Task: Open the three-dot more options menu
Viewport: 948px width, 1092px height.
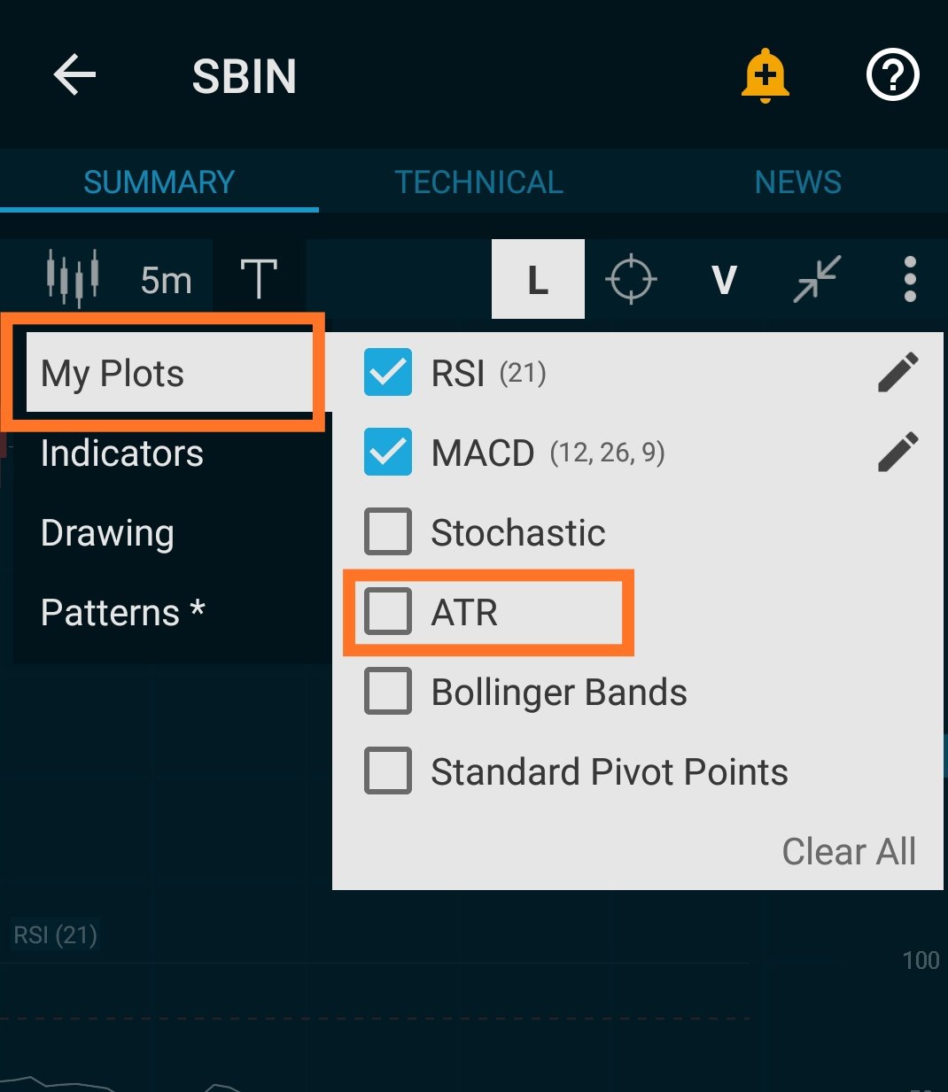Action: [910, 279]
